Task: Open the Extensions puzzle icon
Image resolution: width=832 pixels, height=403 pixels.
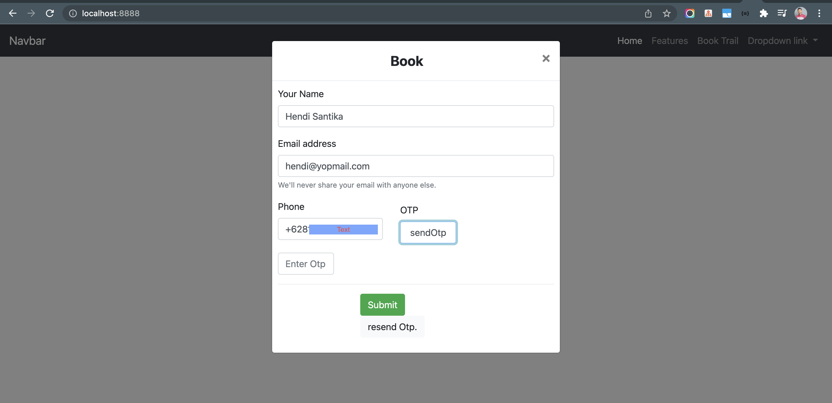Action: point(764,13)
